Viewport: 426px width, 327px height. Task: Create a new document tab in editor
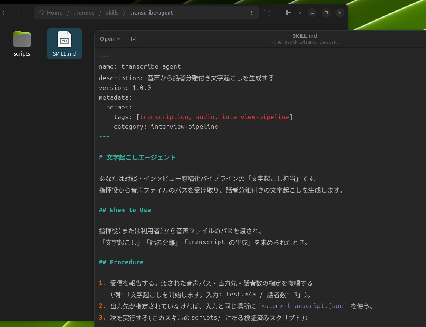(x=134, y=39)
